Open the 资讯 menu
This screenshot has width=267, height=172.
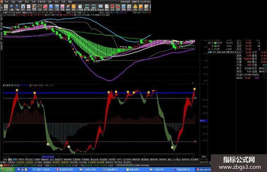pyautogui.click(x=56, y=2)
